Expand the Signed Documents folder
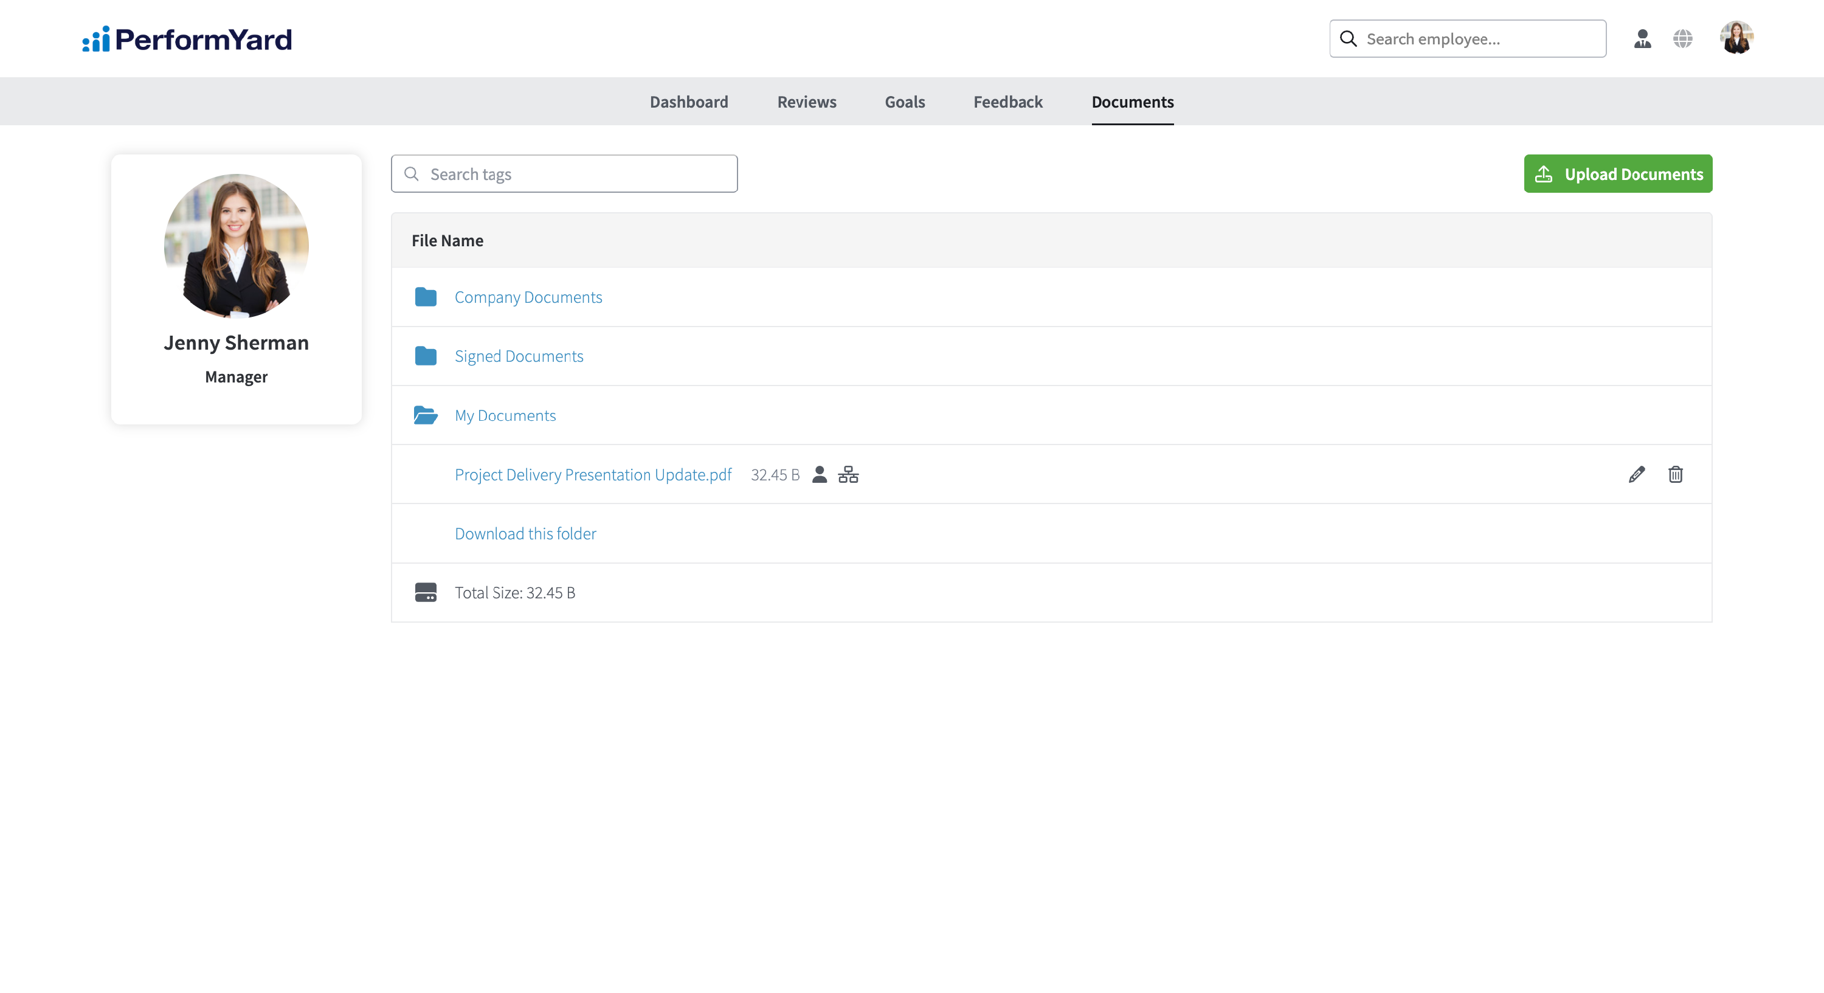 coord(518,356)
